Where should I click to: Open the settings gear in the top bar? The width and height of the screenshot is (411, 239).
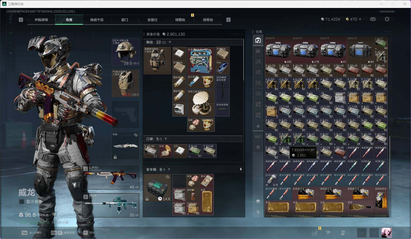(387, 19)
